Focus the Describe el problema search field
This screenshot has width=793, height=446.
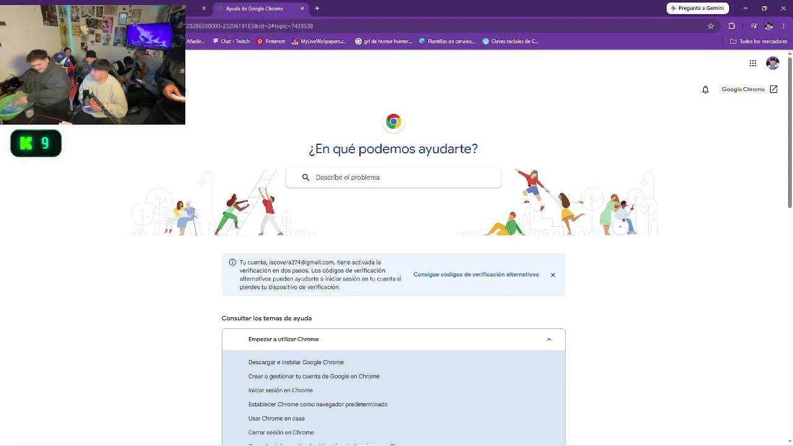393,177
